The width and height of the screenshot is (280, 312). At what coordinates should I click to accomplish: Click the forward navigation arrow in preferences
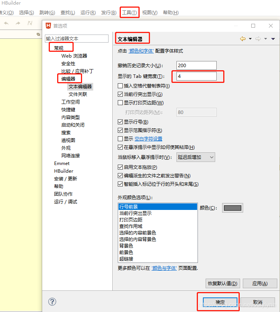coord(258,39)
